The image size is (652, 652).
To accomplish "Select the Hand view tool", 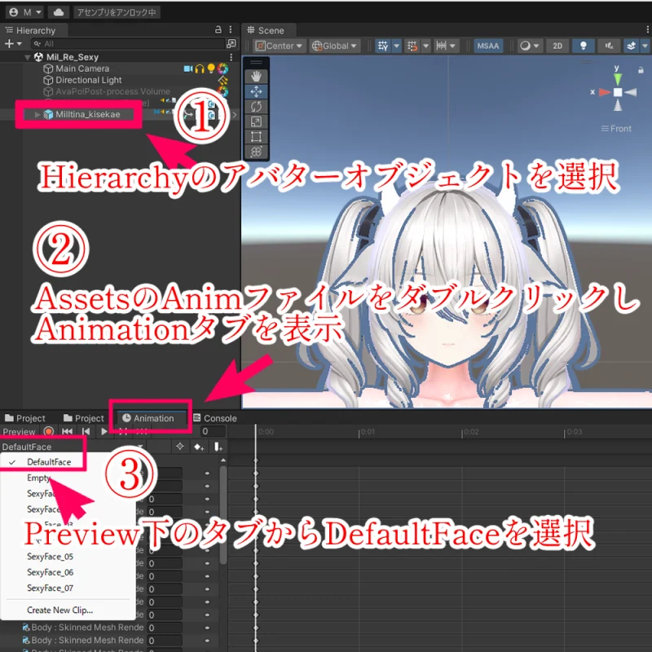I will click(256, 77).
